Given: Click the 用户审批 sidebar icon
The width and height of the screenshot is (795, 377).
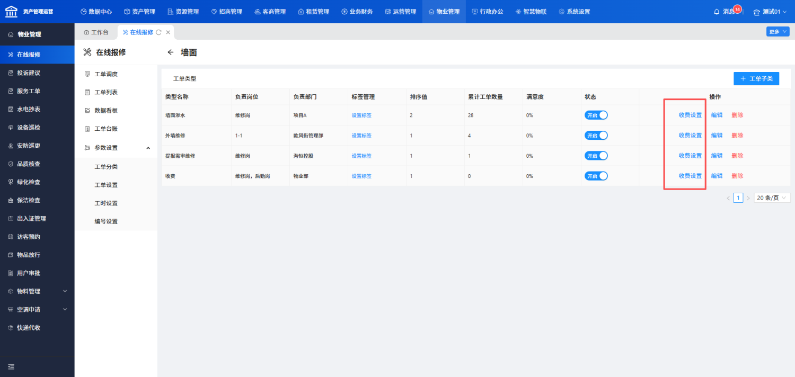Looking at the screenshot, I should click(11, 273).
